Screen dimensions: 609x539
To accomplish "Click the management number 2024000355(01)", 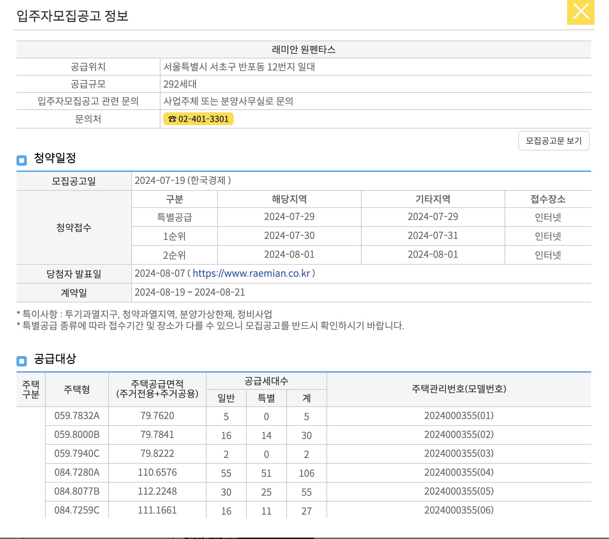I will 459,416.
